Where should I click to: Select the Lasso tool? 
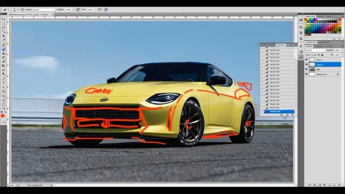tap(4, 27)
